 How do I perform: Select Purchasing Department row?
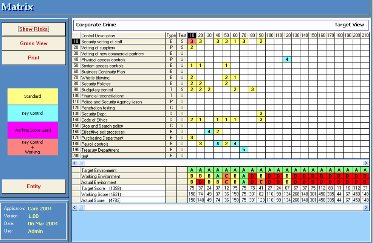123,138
